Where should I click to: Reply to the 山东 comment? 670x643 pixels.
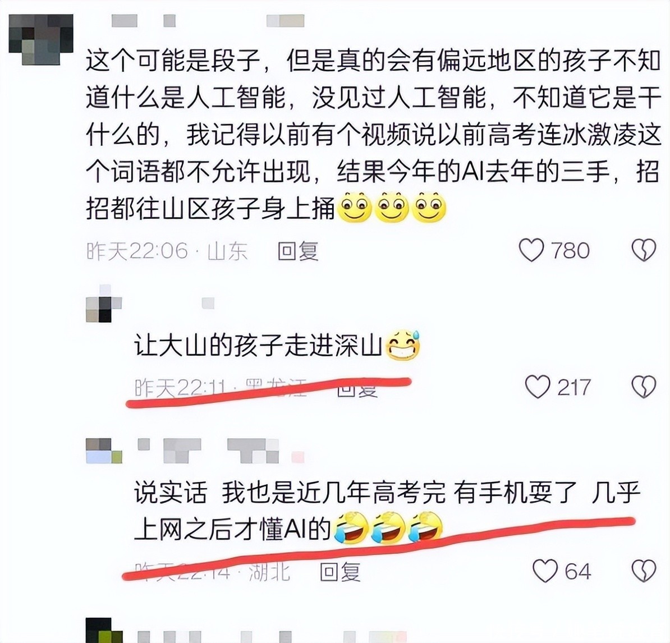point(298,251)
